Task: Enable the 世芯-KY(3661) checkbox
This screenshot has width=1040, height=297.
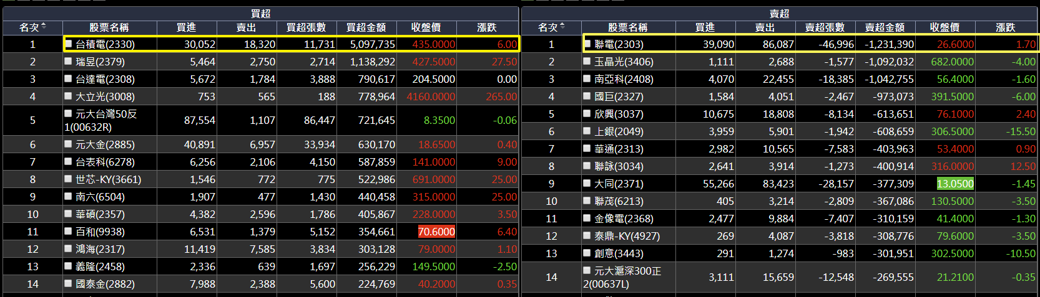Action: point(69,179)
